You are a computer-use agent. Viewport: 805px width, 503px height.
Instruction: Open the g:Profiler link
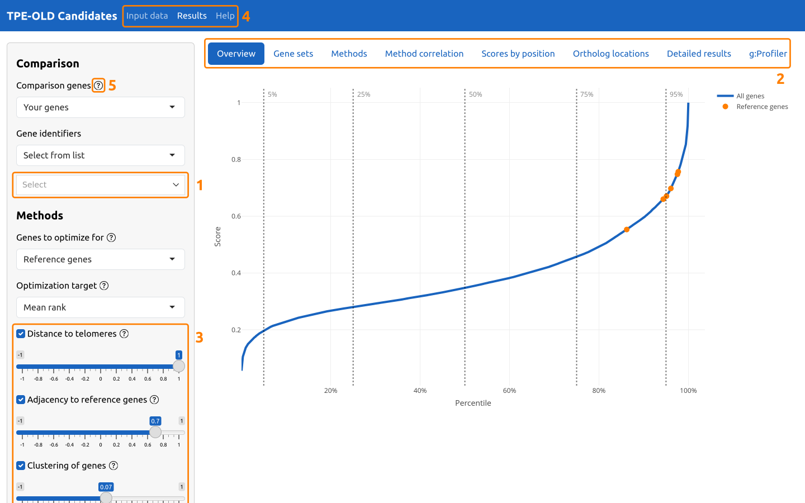tap(768, 53)
